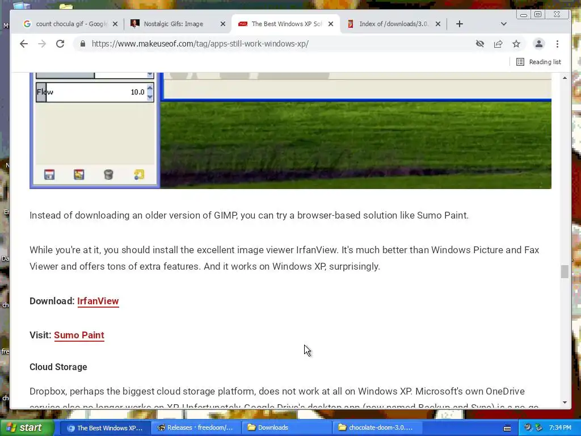Visit the Sumo Paint link
The height and width of the screenshot is (436, 581).
point(79,335)
